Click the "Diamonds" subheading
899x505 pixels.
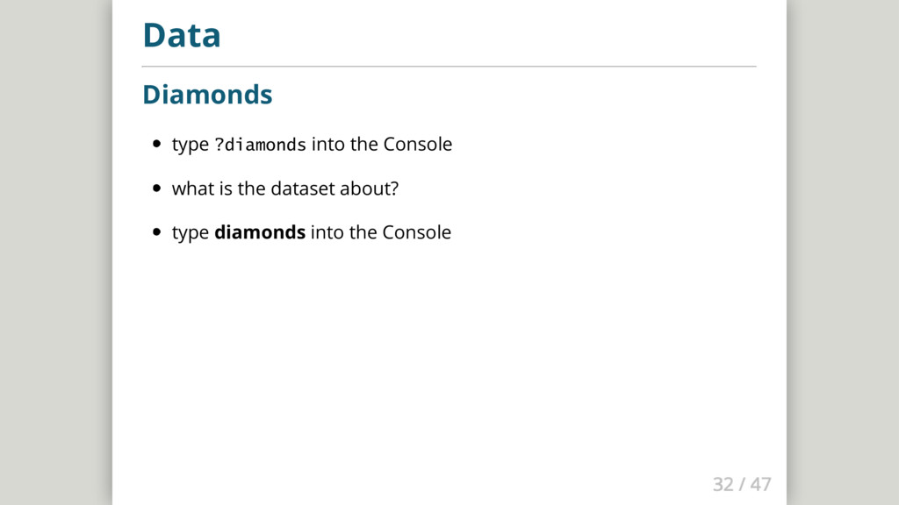coord(207,95)
